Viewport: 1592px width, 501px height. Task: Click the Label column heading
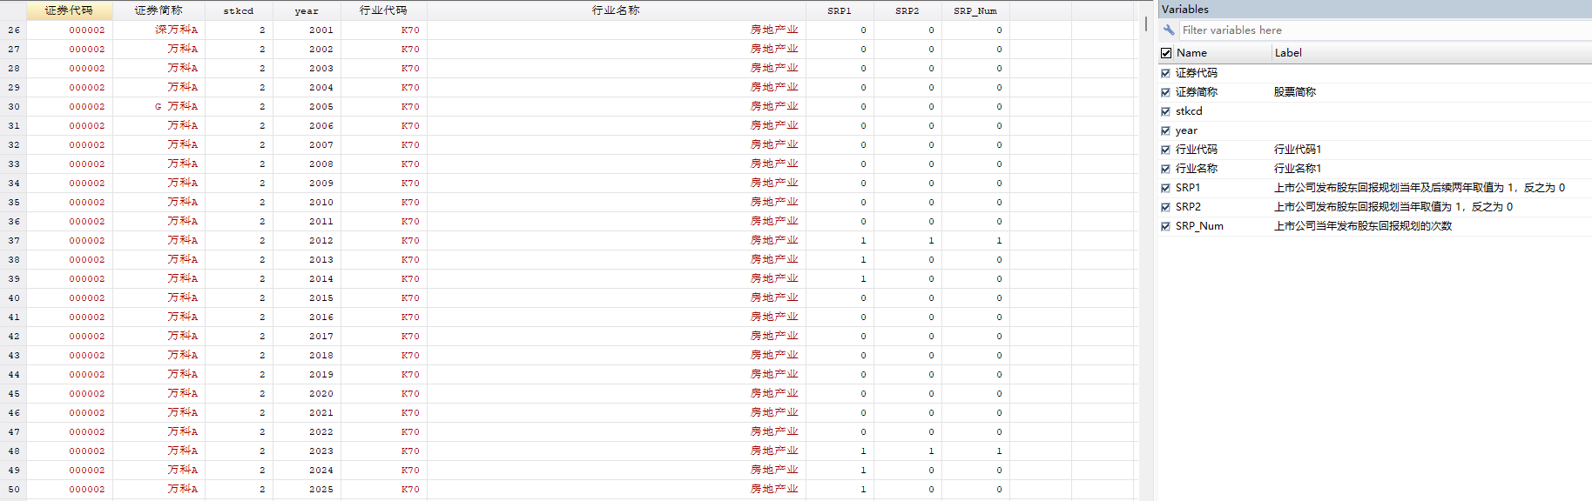(1288, 53)
